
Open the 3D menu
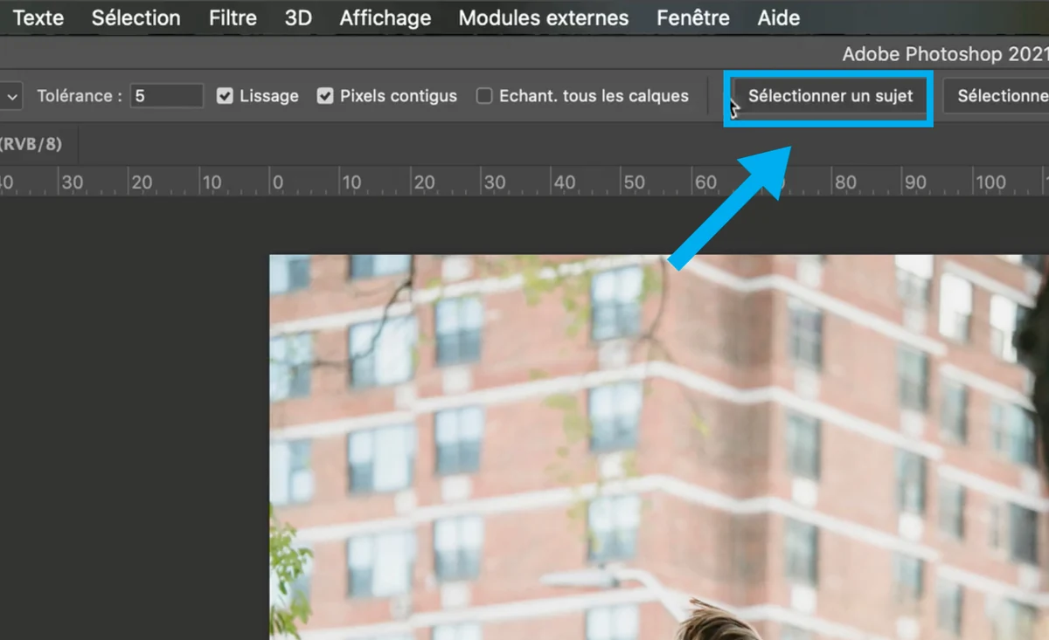pos(298,17)
